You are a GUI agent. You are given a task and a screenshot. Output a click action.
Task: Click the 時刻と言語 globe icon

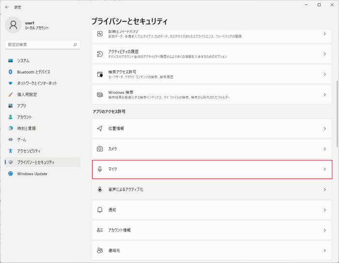pos(10,128)
